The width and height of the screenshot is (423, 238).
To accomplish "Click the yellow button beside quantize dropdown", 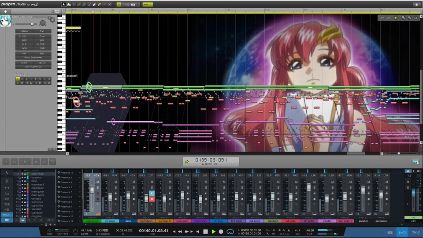I will tap(148, 4).
